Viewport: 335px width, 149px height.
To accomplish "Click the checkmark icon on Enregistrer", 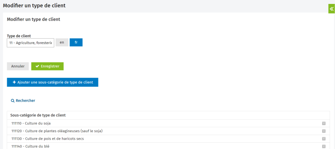I will click(37, 66).
